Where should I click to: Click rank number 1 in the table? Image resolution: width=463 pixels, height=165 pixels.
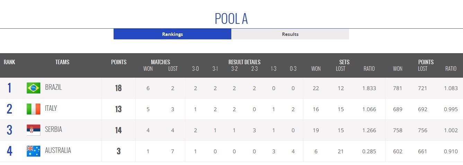[9, 88]
